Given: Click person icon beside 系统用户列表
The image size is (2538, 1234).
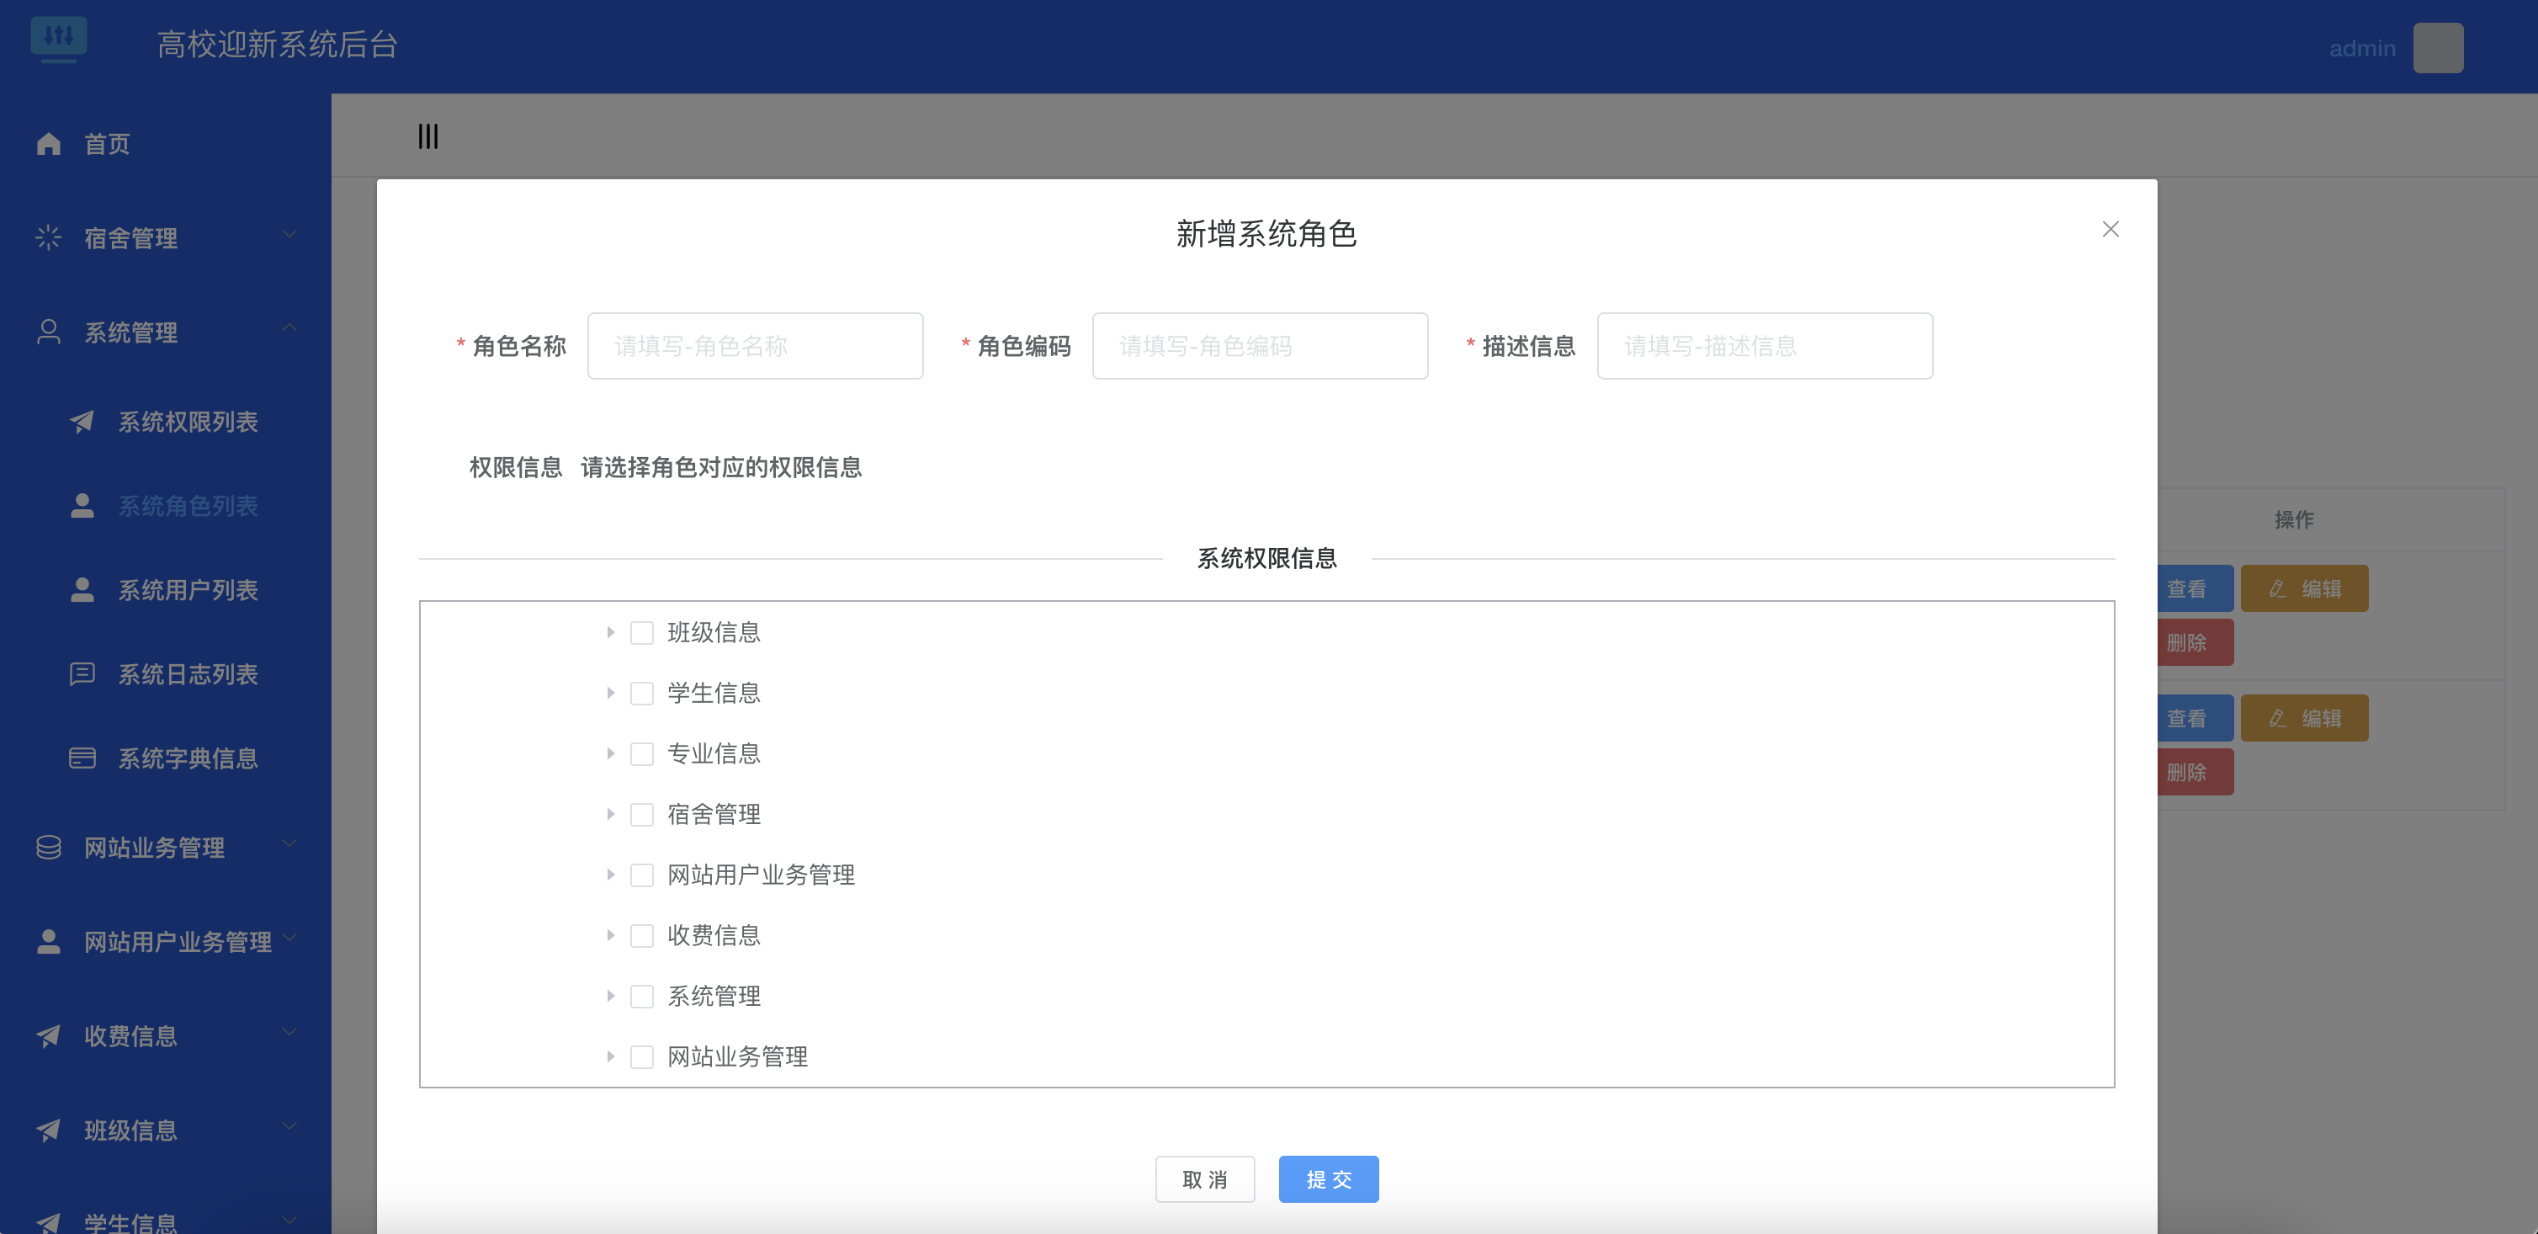Looking at the screenshot, I should (x=82, y=589).
